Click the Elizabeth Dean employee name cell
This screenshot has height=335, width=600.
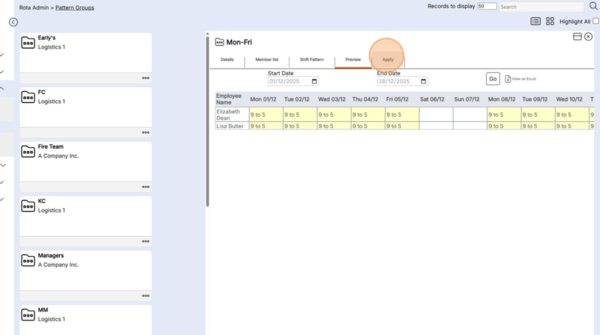click(x=232, y=115)
